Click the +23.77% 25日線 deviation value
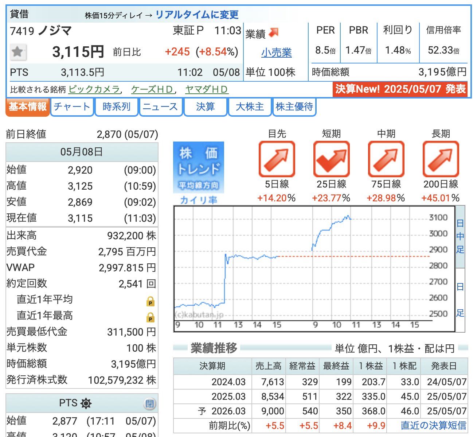 pos(331,198)
